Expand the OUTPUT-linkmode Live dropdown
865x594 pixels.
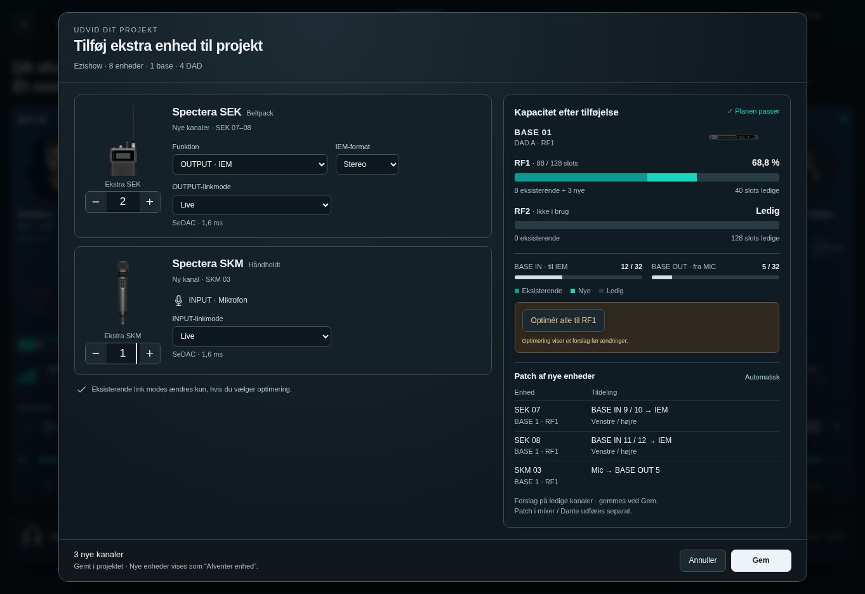[x=252, y=205]
